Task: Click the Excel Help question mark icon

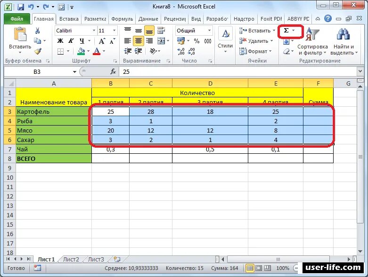Action: 328,19
